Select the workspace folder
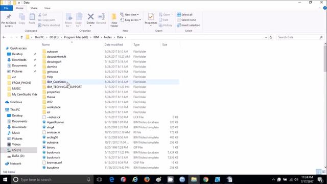The image size is (327, 184). point(54,107)
